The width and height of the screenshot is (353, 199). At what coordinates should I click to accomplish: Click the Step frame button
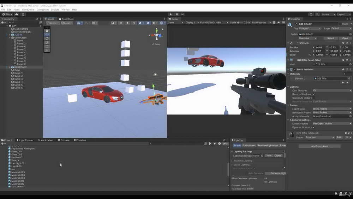(x=183, y=14)
